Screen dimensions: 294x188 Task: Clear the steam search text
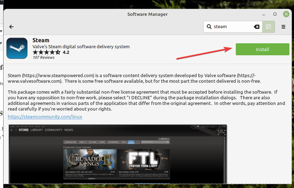point(257,27)
